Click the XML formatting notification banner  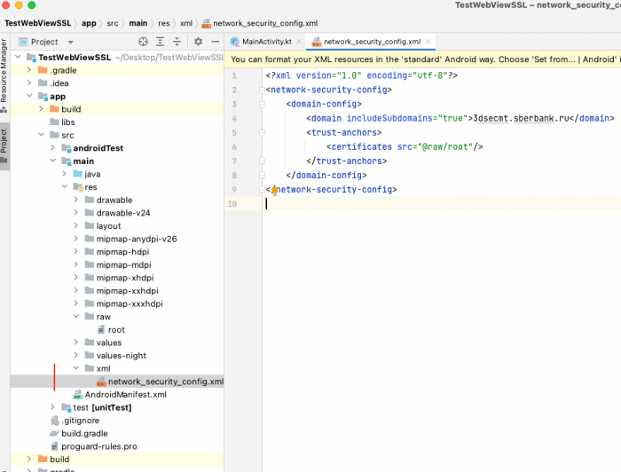point(422,59)
